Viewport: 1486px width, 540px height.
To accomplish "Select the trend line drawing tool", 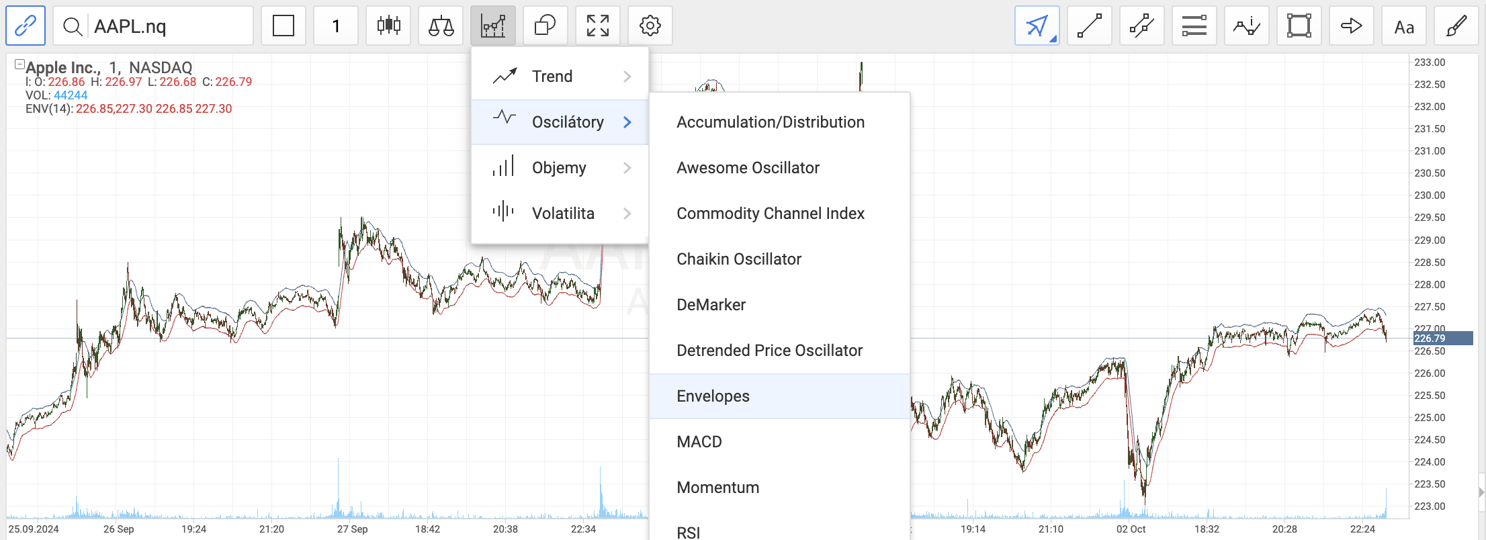I will [x=1090, y=26].
